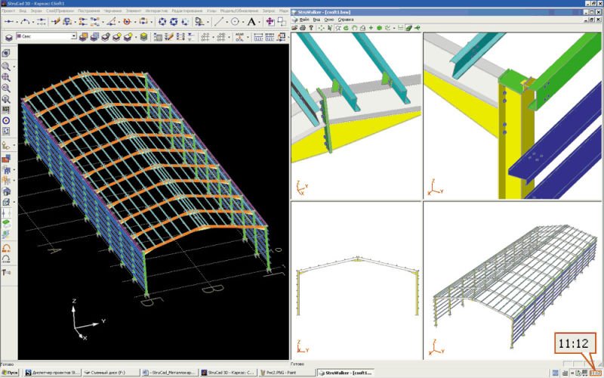Click the help question mark icon in StruWalker
604x378 pixels.
pyautogui.click(x=311, y=28)
